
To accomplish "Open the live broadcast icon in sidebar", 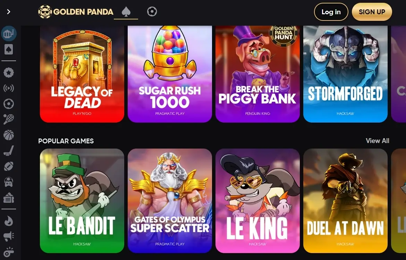I will click(9, 88).
